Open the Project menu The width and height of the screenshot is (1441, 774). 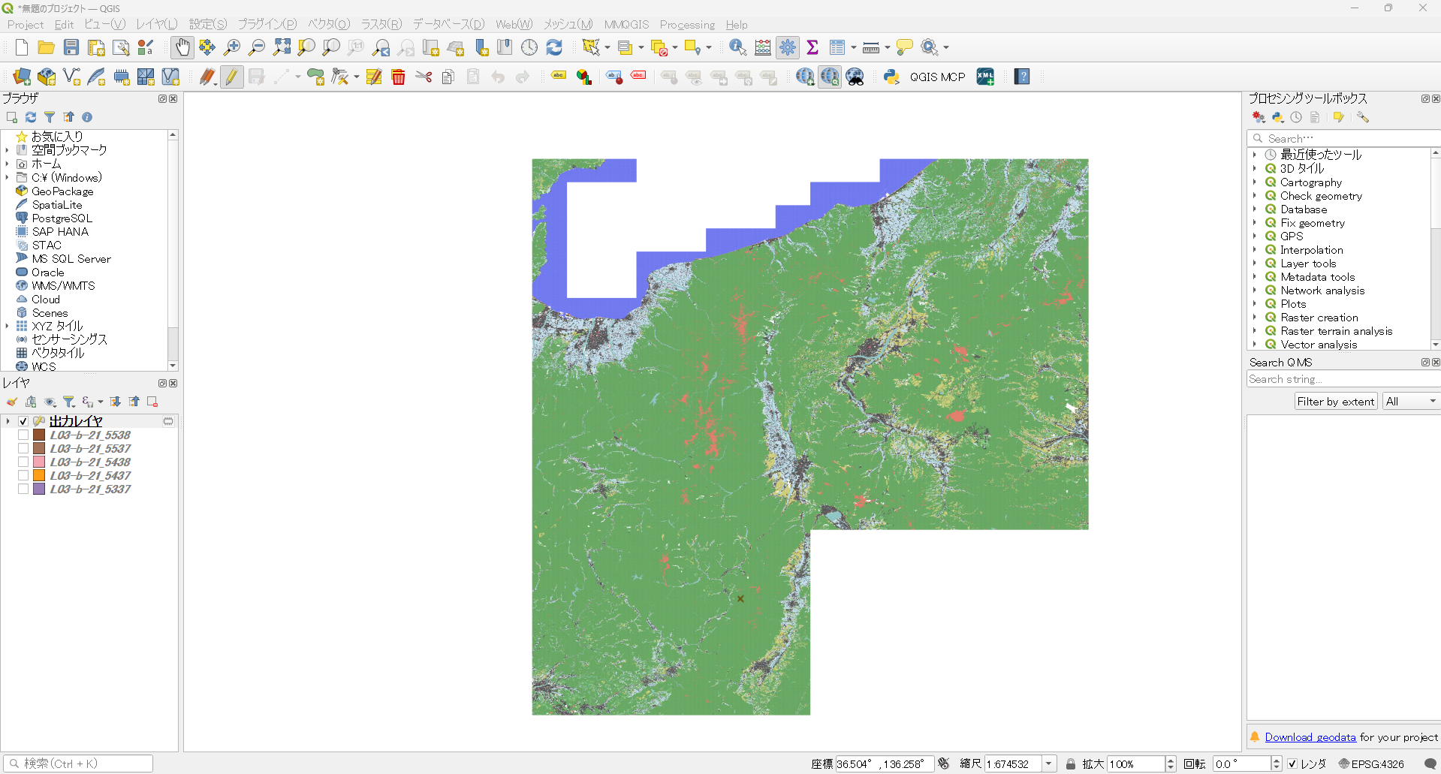[x=26, y=25]
